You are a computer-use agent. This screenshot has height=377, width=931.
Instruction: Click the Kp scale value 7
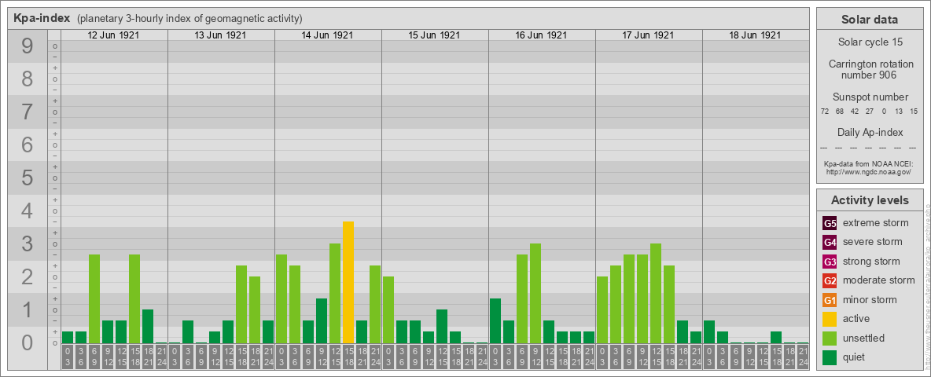28,112
